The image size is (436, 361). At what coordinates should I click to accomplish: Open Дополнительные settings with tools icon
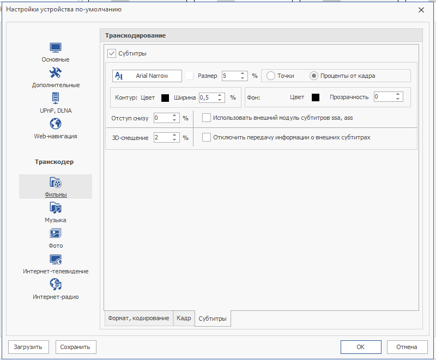(x=56, y=73)
